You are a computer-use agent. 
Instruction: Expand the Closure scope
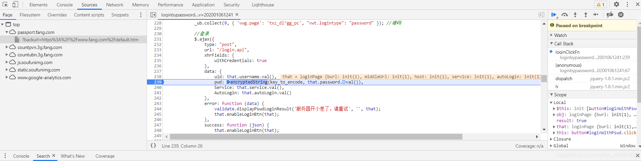click(551, 139)
